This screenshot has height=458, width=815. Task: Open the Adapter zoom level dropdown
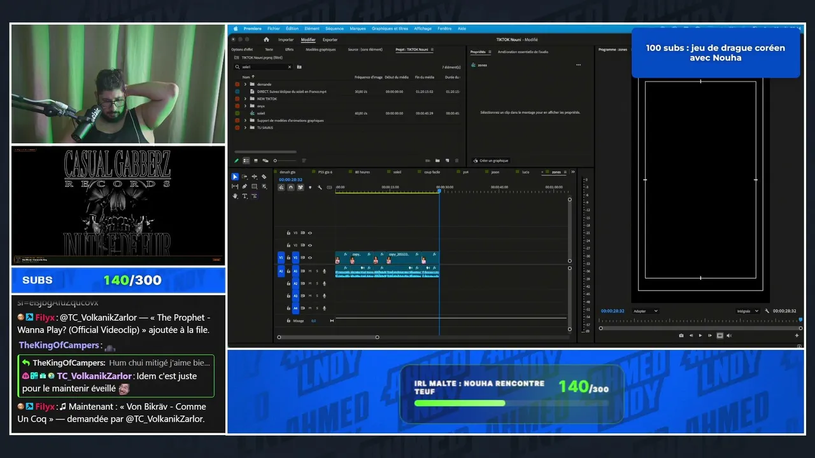point(646,311)
